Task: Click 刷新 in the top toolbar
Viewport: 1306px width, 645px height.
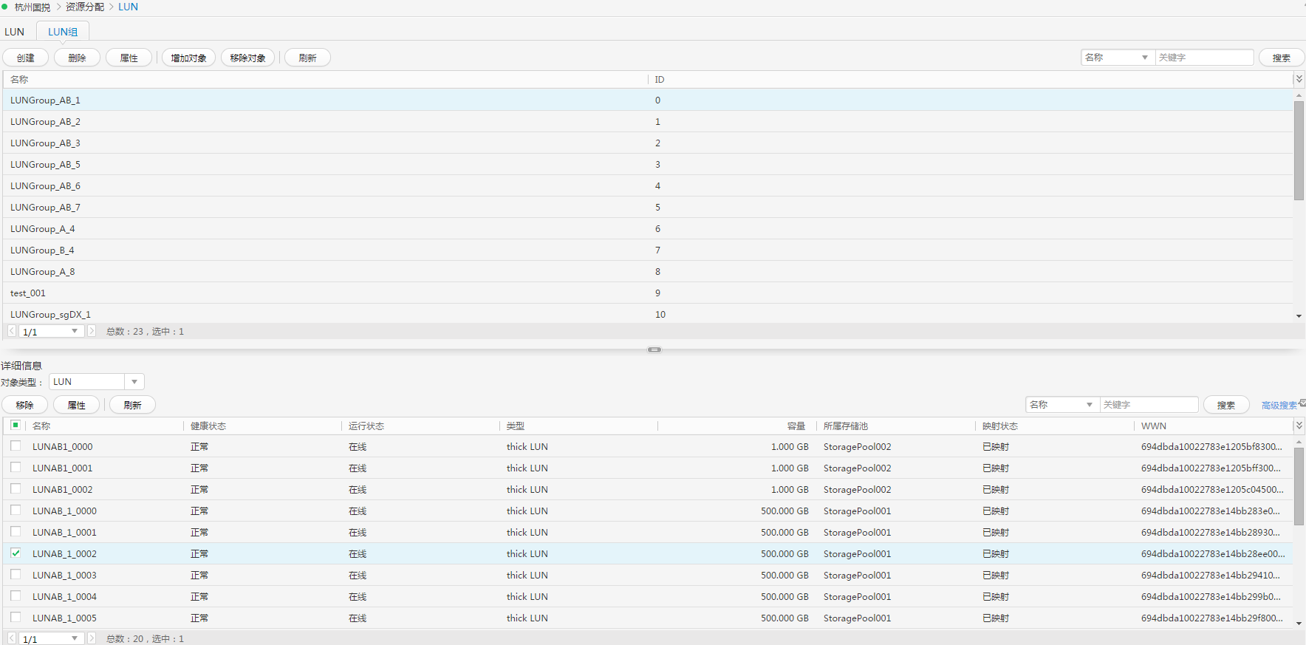Action: click(x=307, y=58)
